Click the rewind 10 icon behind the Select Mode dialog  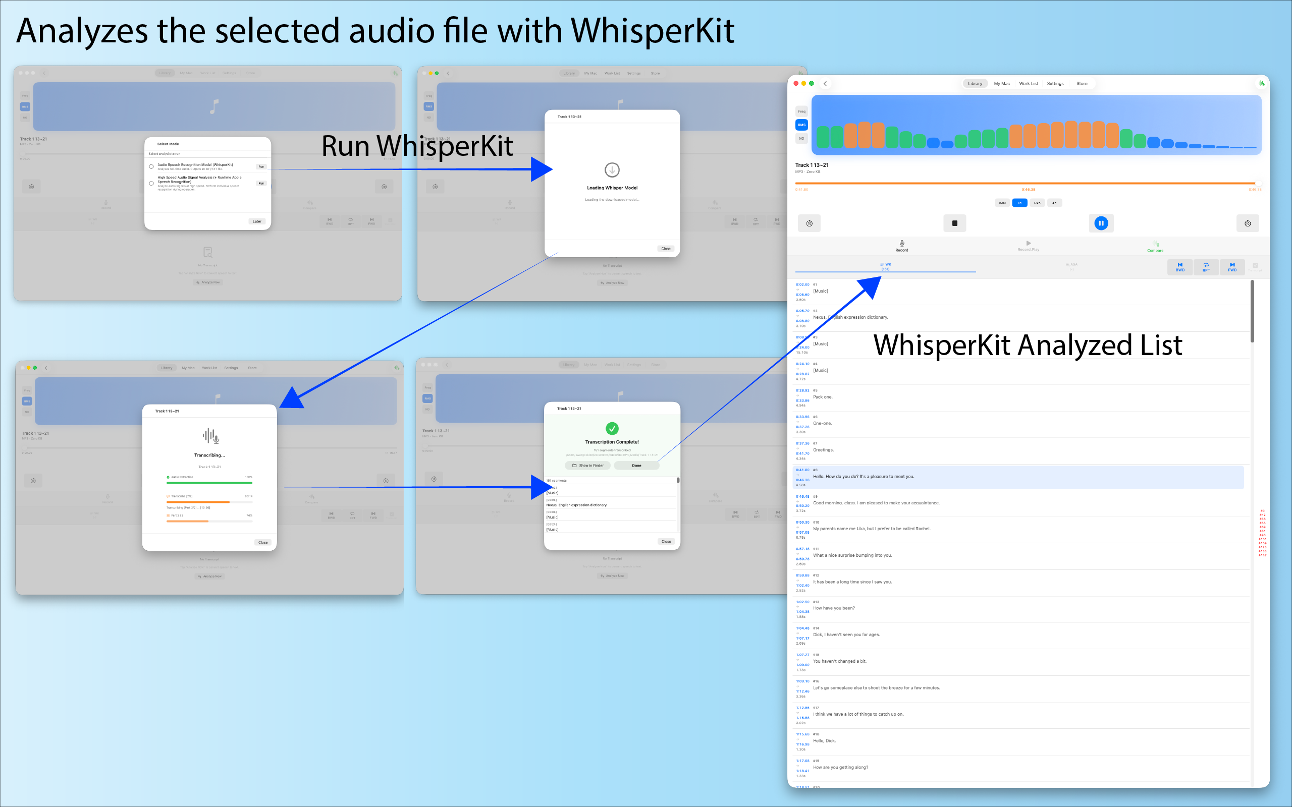[31, 187]
